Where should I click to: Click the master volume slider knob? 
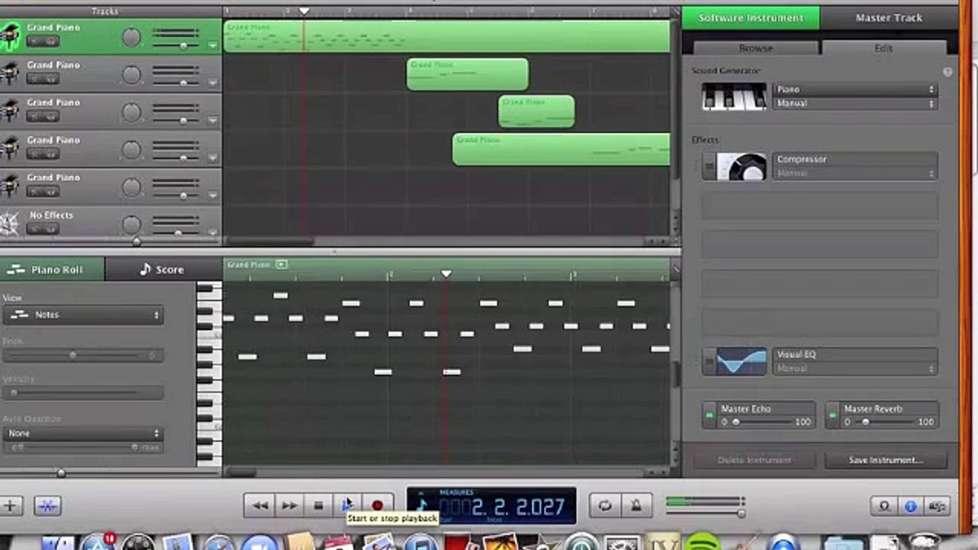[741, 513]
